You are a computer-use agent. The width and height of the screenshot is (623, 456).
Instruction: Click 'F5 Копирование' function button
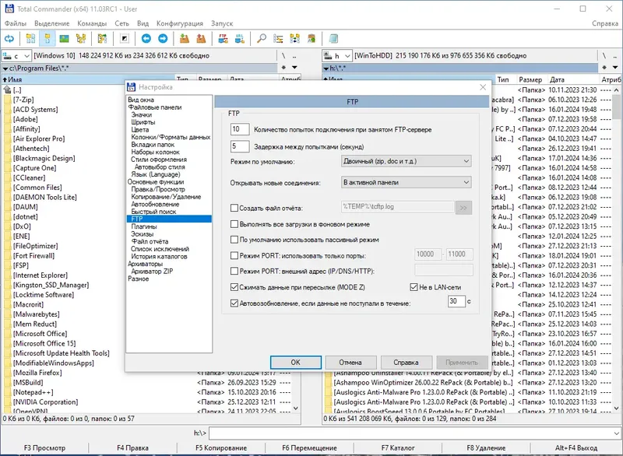click(221, 447)
